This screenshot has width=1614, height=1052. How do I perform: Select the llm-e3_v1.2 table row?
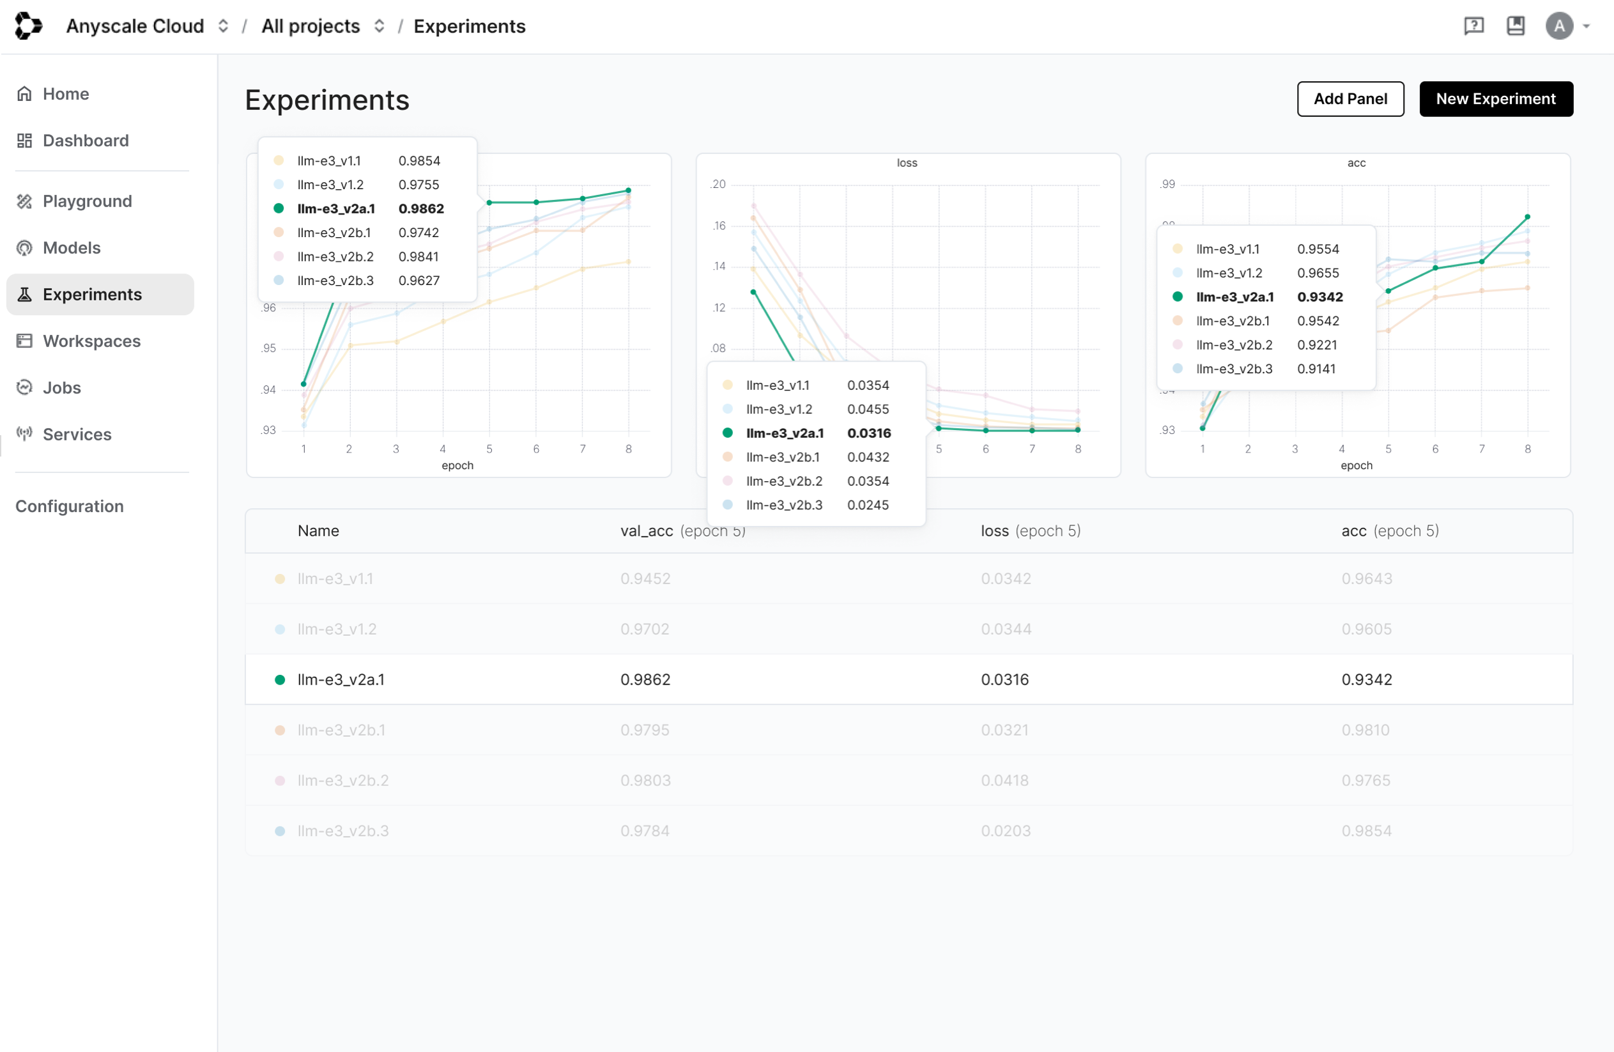pos(909,629)
